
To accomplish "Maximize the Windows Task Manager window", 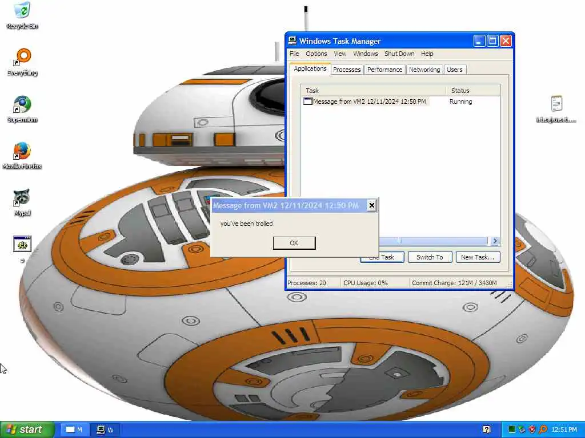I will pyautogui.click(x=492, y=40).
